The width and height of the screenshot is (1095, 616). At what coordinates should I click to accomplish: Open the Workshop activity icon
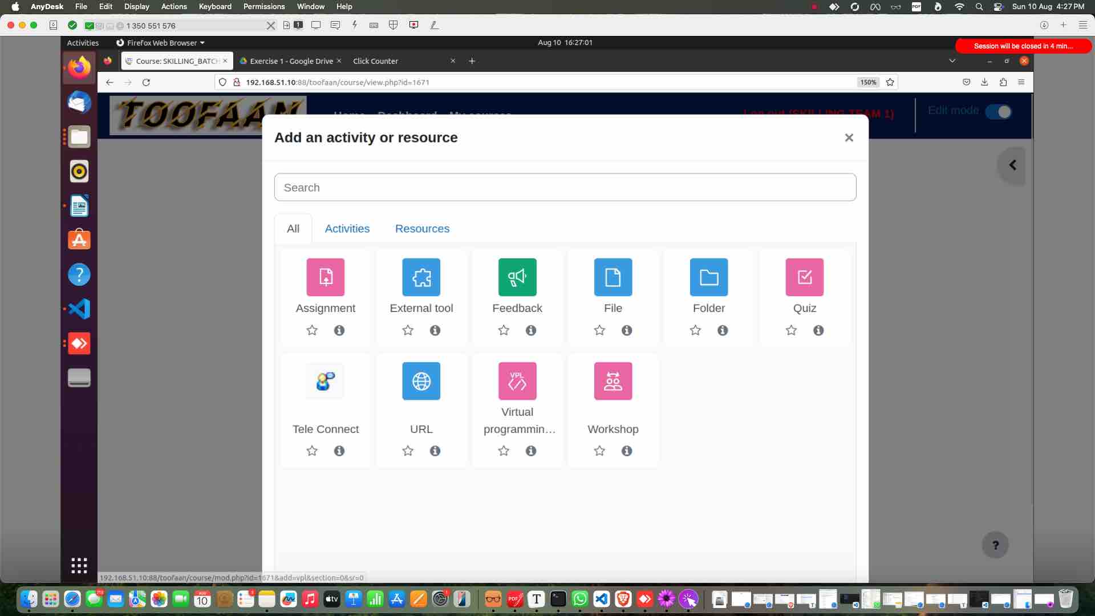[613, 380]
